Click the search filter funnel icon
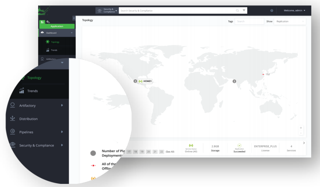The image size is (320, 187). click(x=244, y=10)
